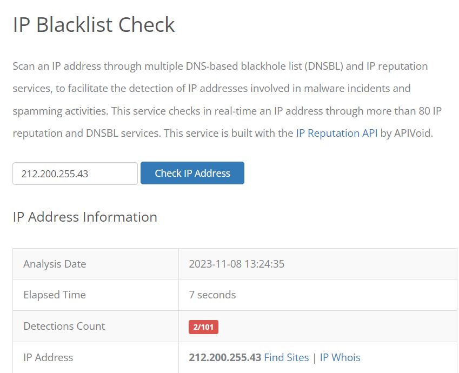Click the Check IP Address button
This screenshot has height=373, width=459.
point(192,173)
